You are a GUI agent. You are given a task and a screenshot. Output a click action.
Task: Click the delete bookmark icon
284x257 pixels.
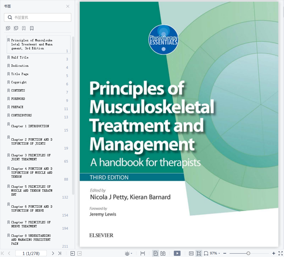click(x=32, y=28)
